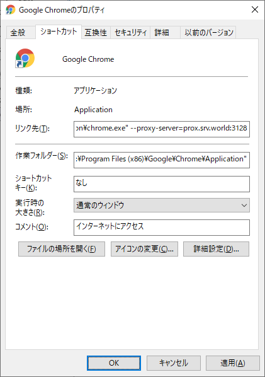Click the ショートカットキー field showing なし

tap(162, 184)
